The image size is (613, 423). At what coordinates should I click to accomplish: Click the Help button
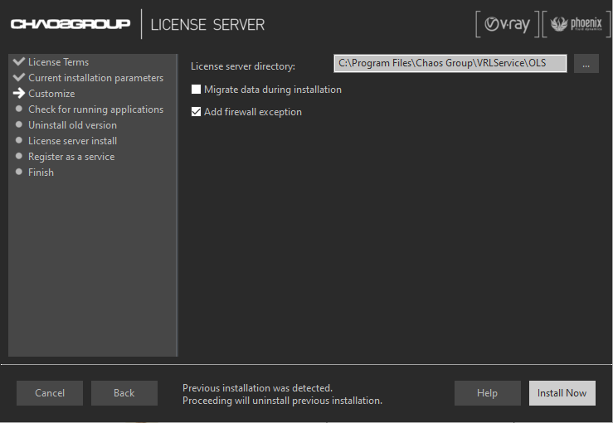pyautogui.click(x=487, y=393)
